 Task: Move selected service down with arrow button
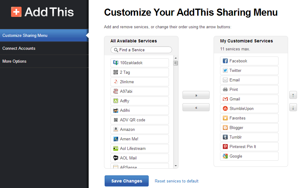point(293,107)
